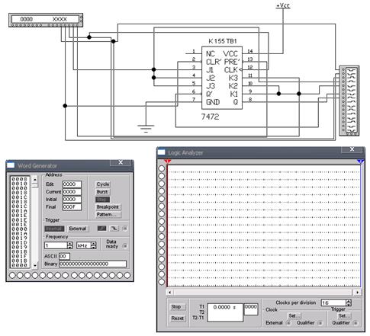Click the Logic Analyzer horizontal scrollbar track
The image size is (370, 336).
[x=263, y=293]
